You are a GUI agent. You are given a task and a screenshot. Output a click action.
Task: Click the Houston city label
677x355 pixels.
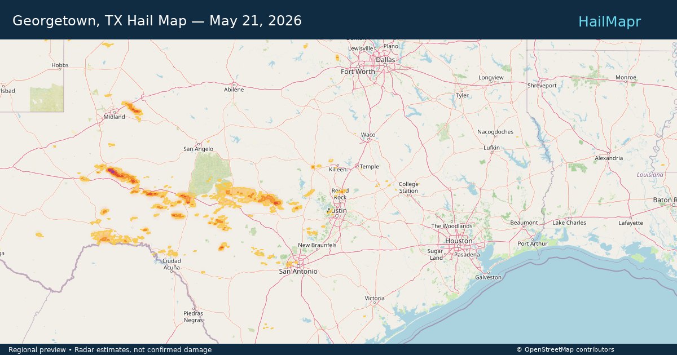pyautogui.click(x=459, y=241)
